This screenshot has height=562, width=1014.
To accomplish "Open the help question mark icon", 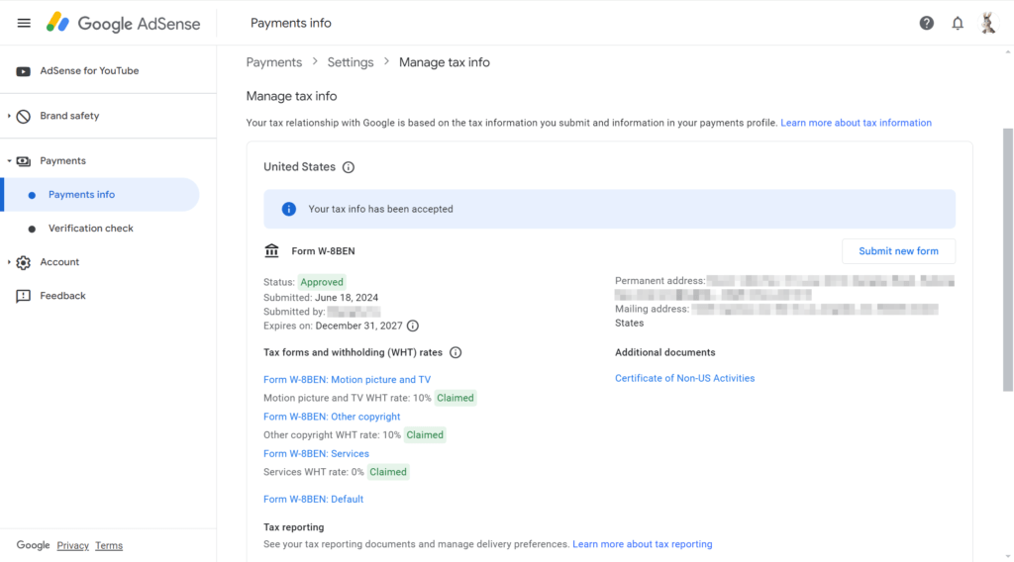I will [x=926, y=24].
